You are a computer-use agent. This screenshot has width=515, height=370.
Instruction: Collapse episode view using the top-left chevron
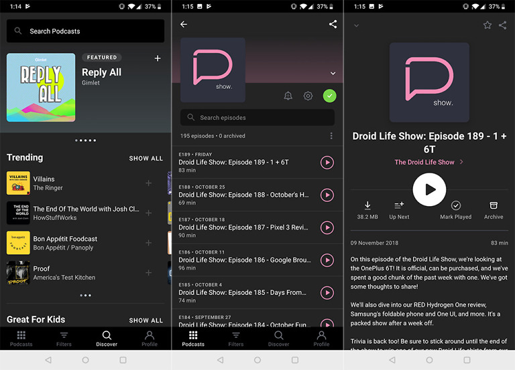pos(356,25)
